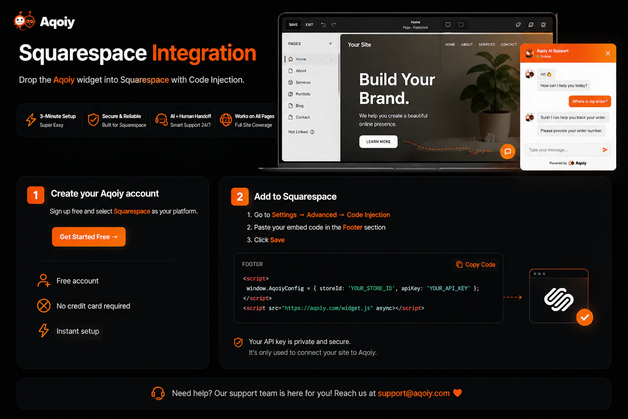Click the headset icon beside AI + Human Handoff
This screenshot has width=628, height=419.
point(161,120)
